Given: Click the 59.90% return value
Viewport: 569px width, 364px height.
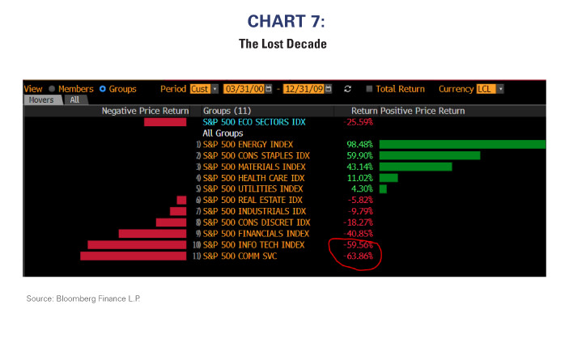Looking at the screenshot, I should [359, 156].
